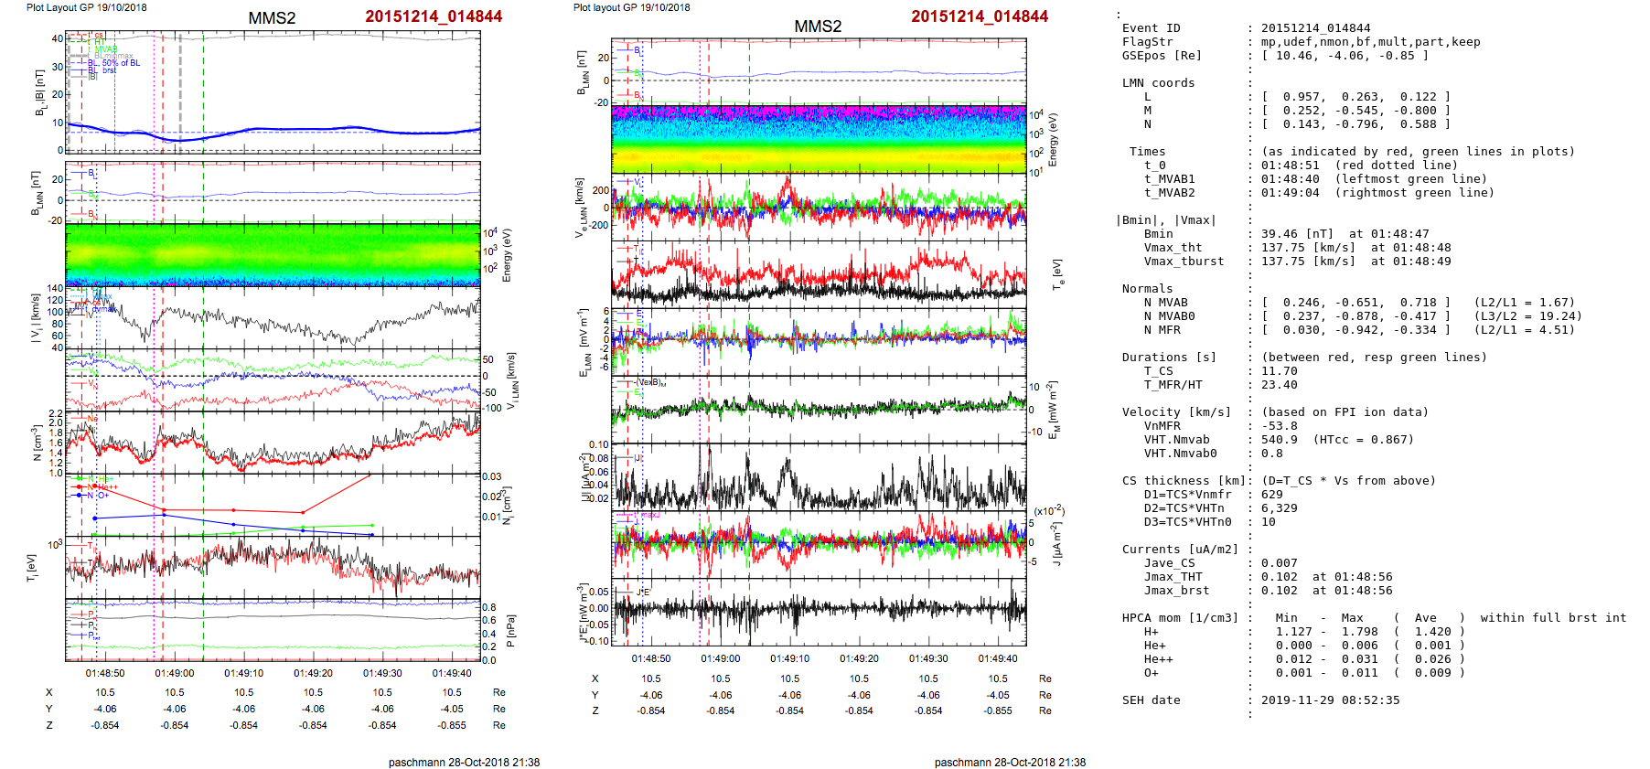Screen dimensions: 1650x769
Task: Click the T_CS duration value 11.70
Action: 1279,371
